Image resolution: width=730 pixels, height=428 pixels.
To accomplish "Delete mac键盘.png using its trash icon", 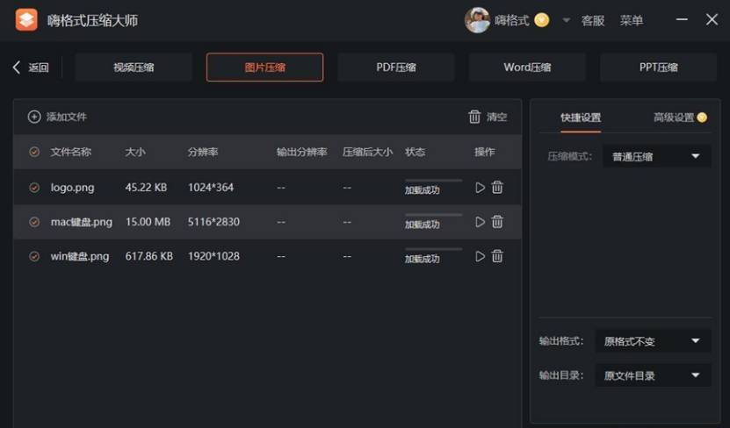I will coord(497,222).
